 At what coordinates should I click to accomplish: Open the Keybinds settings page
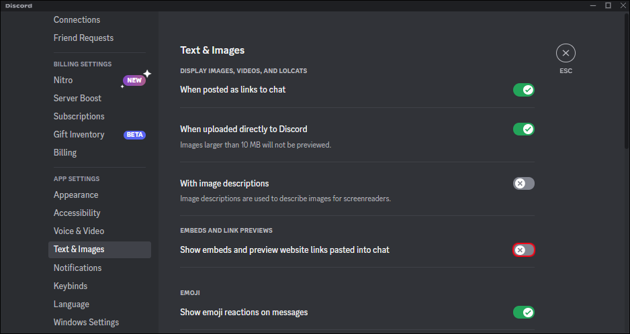(x=71, y=286)
